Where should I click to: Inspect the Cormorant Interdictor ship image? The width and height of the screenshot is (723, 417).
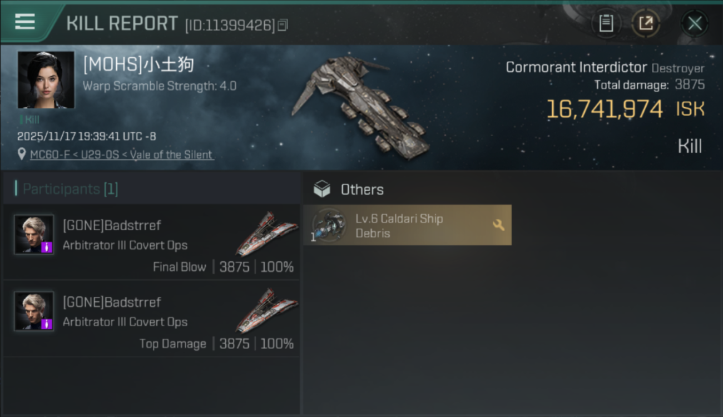click(360, 106)
